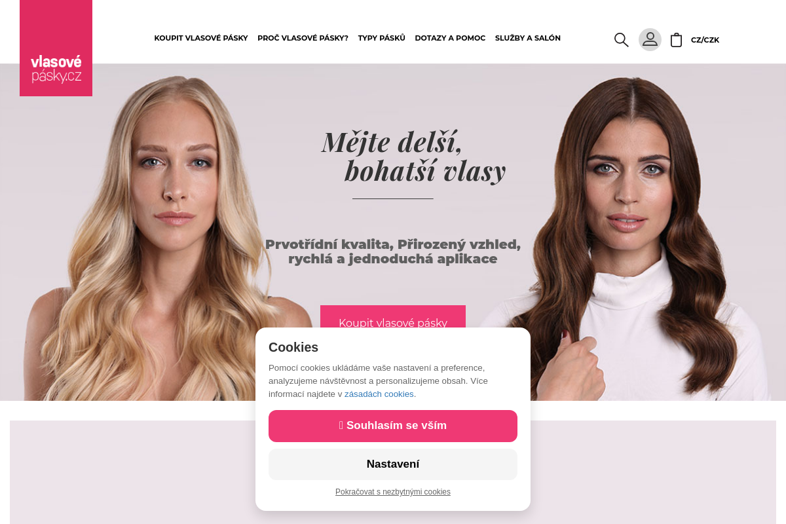Accept all cookies with Souhlasím se vším
786x524 pixels.
(x=393, y=426)
